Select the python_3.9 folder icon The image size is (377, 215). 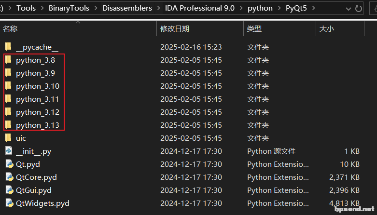[x=8, y=72]
